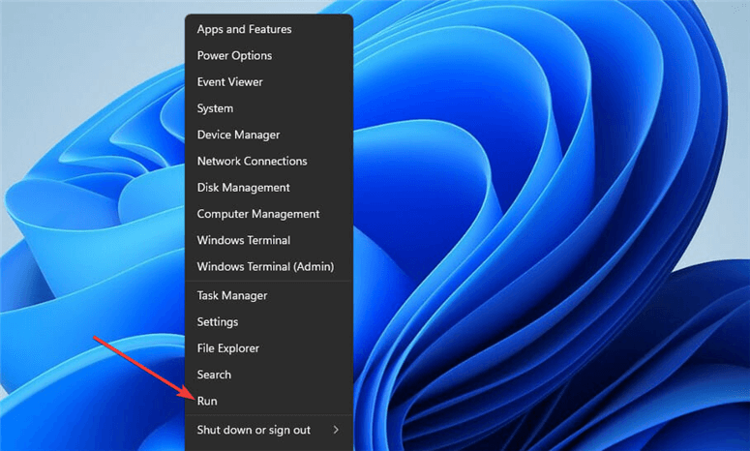
Task: Open Disk Management
Action: (x=269, y=187)
